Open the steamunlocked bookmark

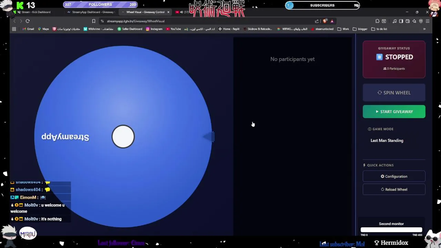click(x=322, y=29)
